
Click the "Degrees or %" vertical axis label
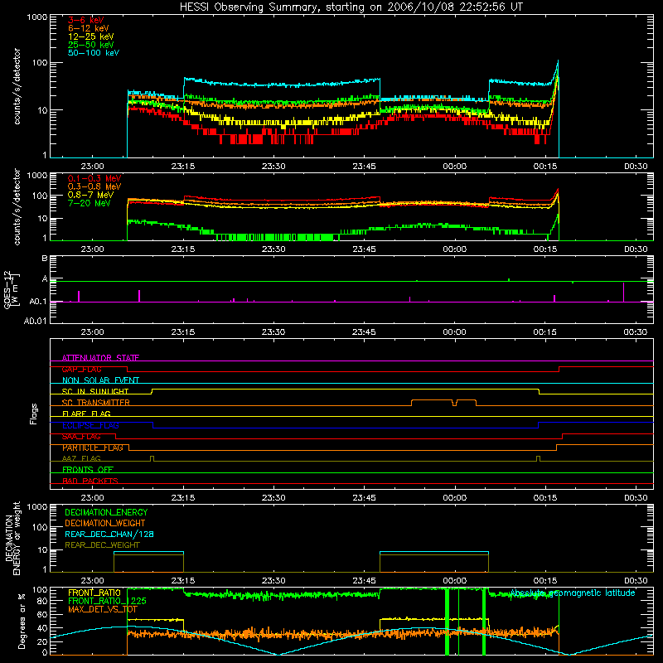(x=22, y=621)
